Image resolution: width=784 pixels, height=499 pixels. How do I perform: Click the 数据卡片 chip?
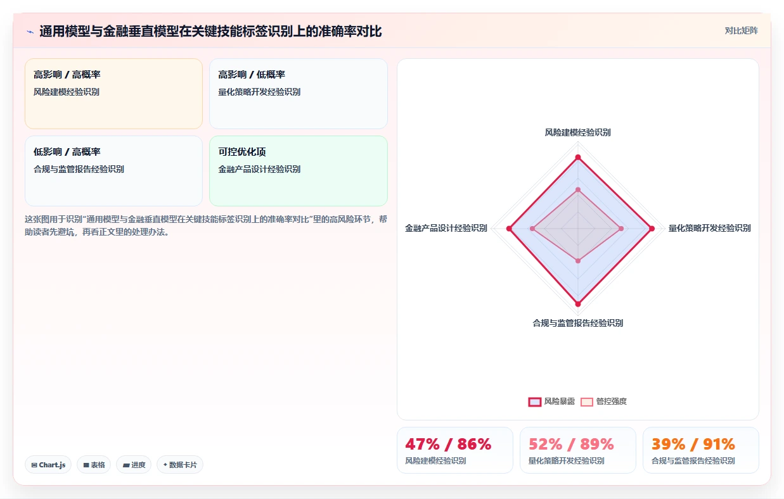pyautogui.click(x=180, y=465)
